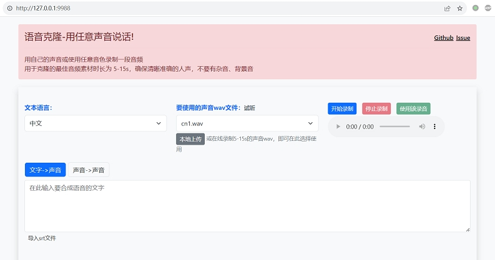Click the share page icon in address bar
The image size is (495, 260).
click(447, 8)
